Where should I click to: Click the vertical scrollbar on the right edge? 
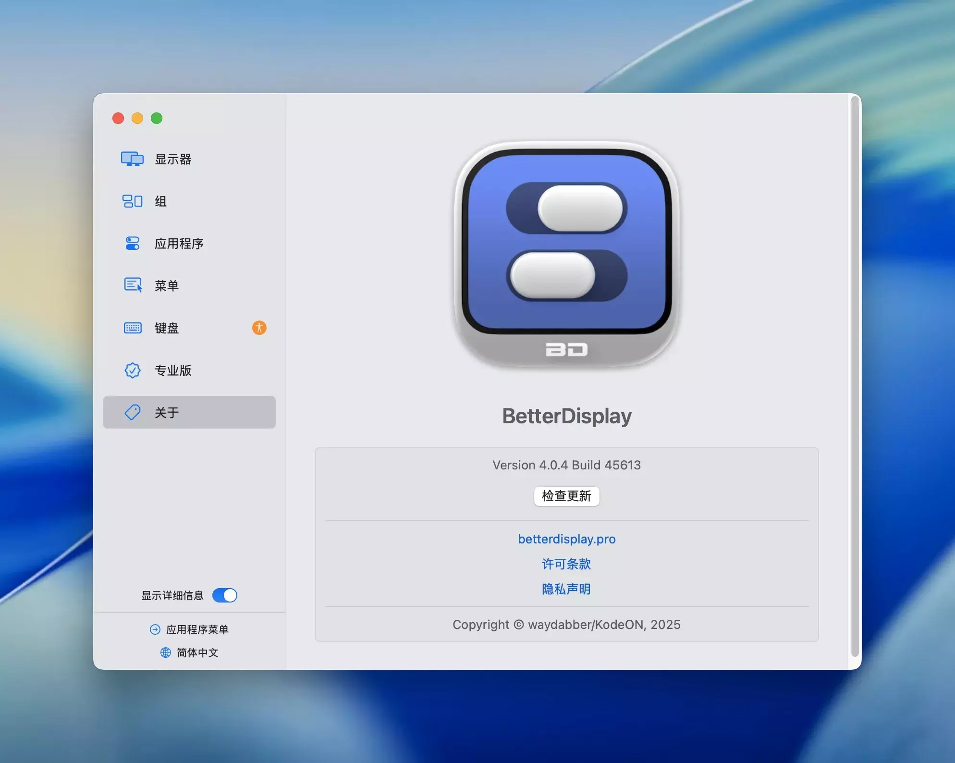855,376
